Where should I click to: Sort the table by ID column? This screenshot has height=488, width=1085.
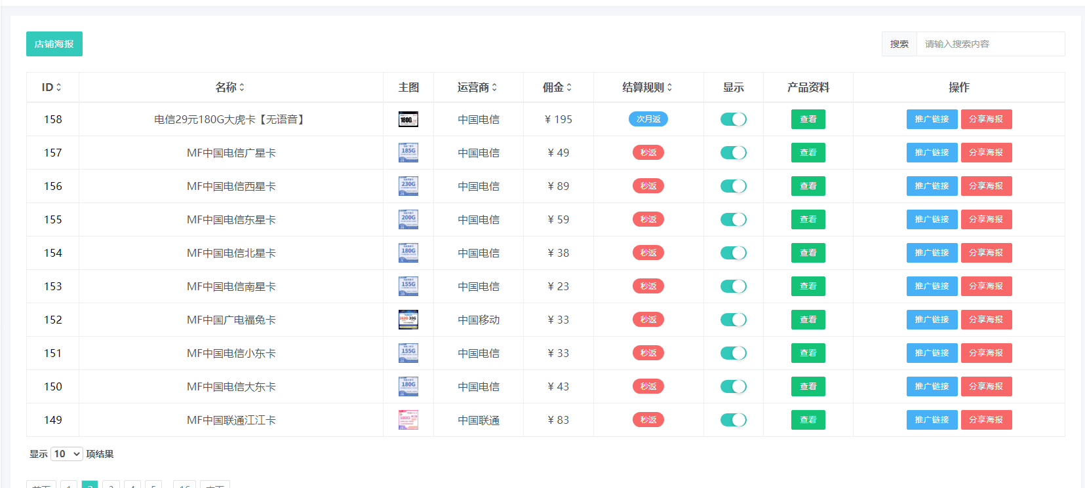coord(52,87)
